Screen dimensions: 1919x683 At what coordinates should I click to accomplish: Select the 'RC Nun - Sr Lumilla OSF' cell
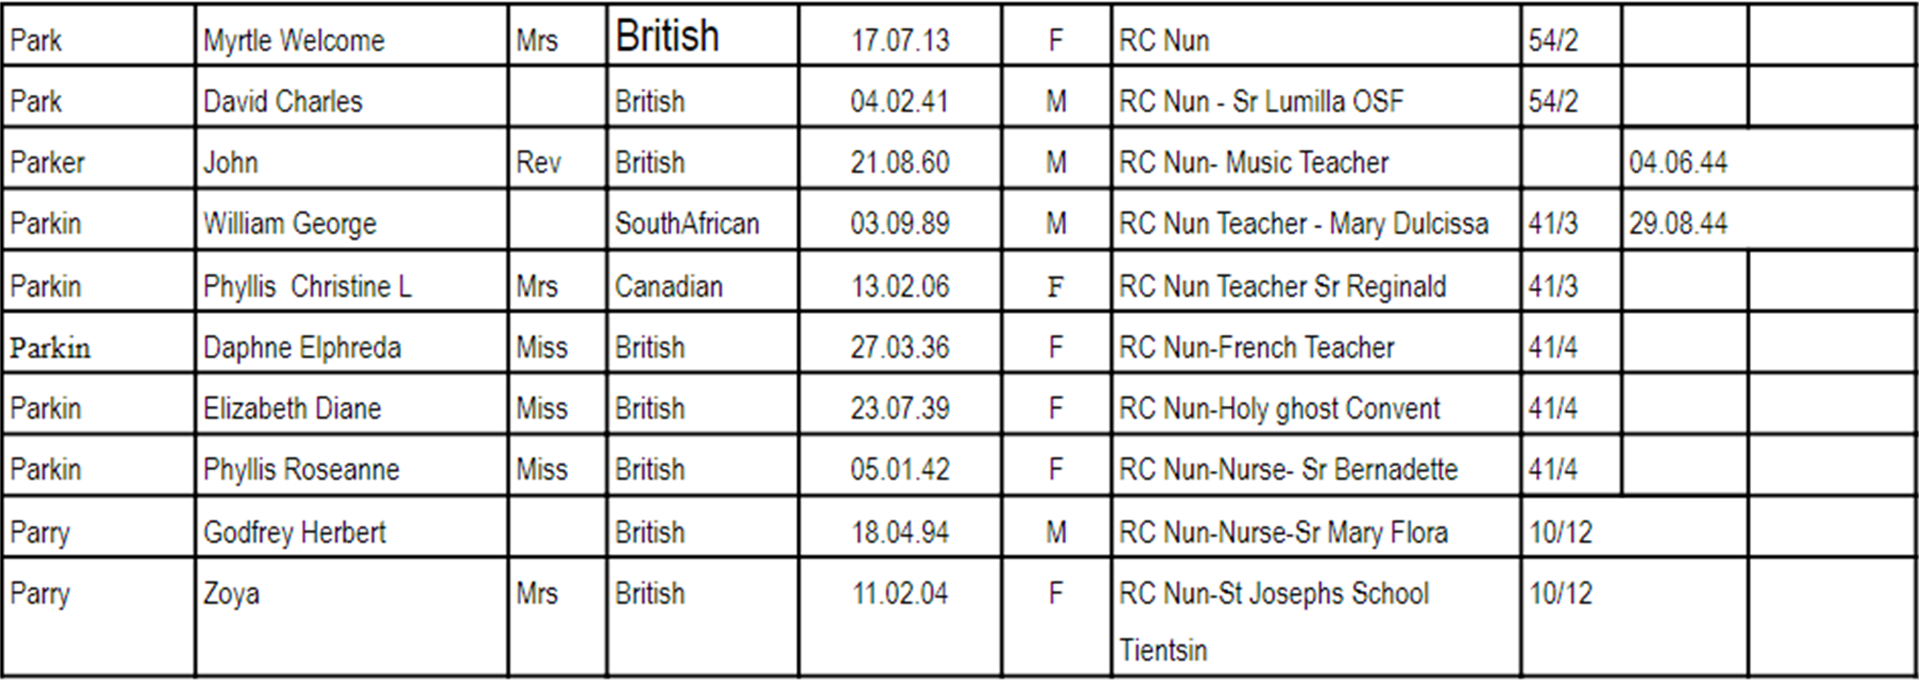(x=1316, y=97)
